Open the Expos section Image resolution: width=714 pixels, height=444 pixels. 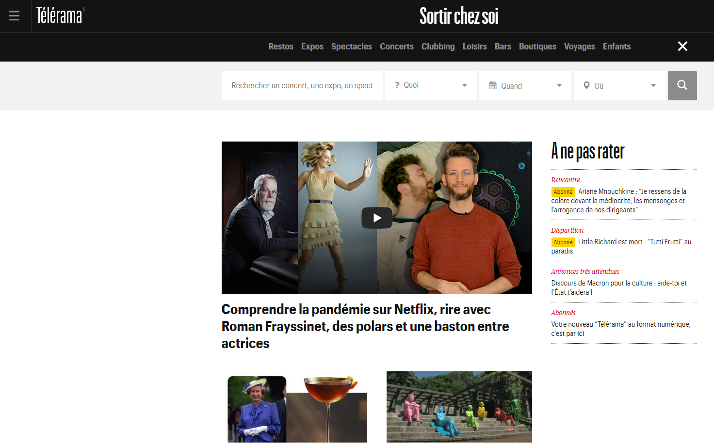[x=312, y=47]
